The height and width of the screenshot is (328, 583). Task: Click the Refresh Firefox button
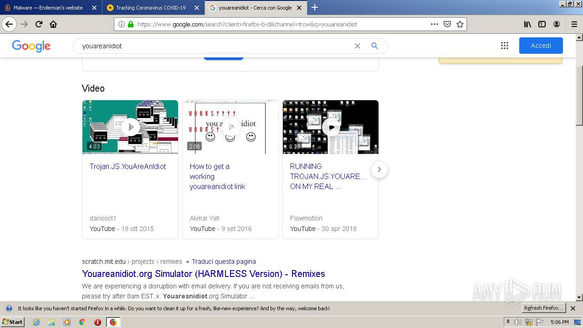click(x=543, y=308)
